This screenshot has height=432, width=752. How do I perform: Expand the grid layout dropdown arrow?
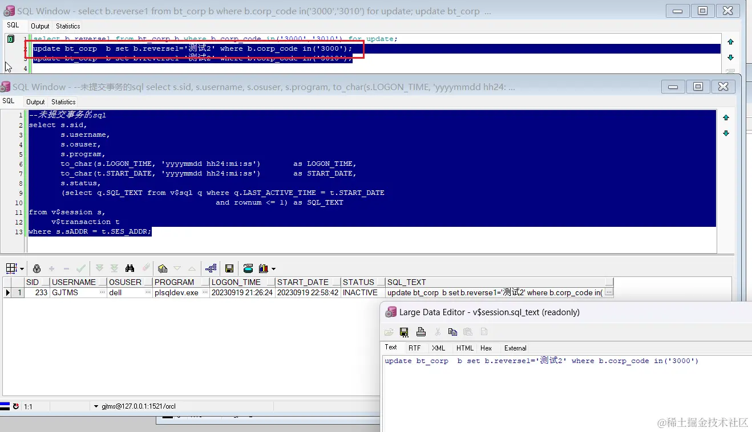pos(22,269)
